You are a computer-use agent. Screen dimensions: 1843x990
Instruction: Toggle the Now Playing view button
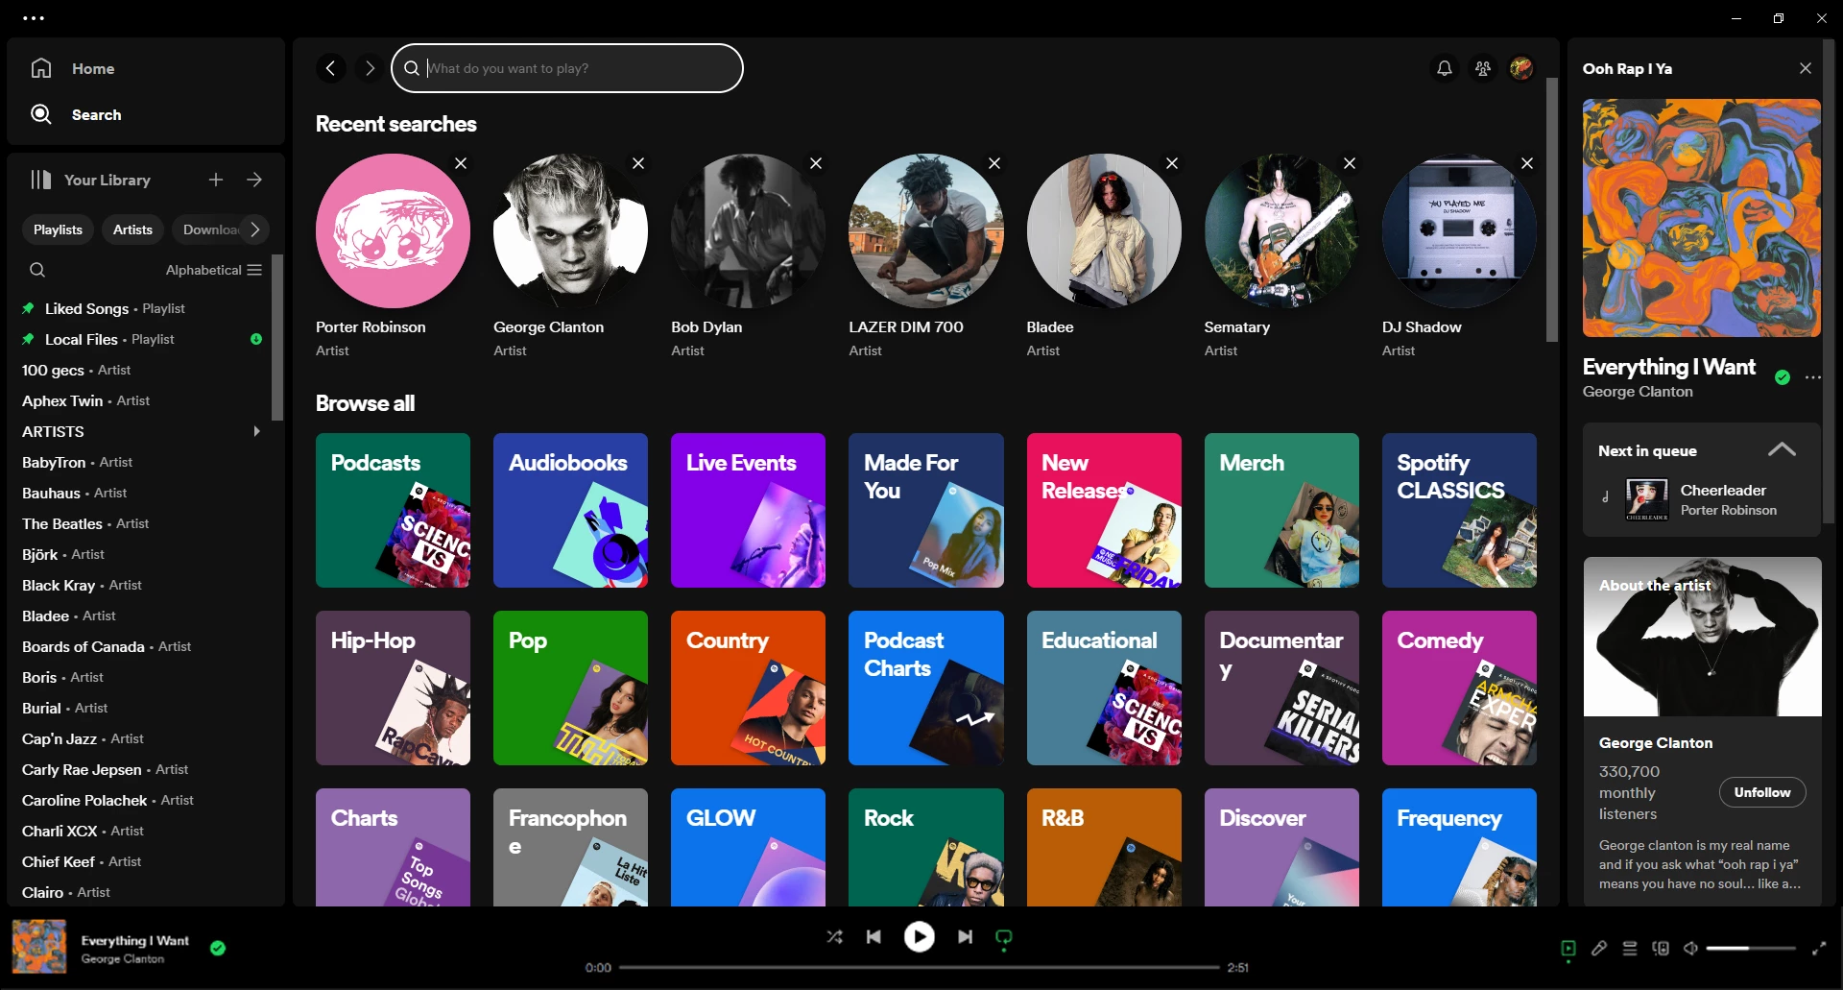1568,948
